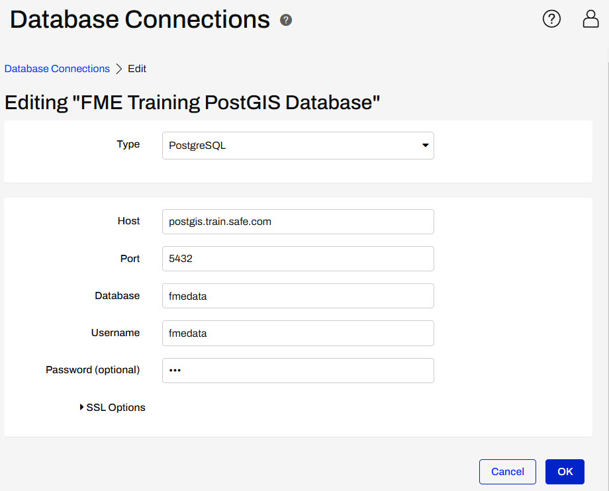This screenshot has width=609, height=491.
Task: Click the Editing FME Training PostGIS Database heading
Action: click(x=192, y=103)
